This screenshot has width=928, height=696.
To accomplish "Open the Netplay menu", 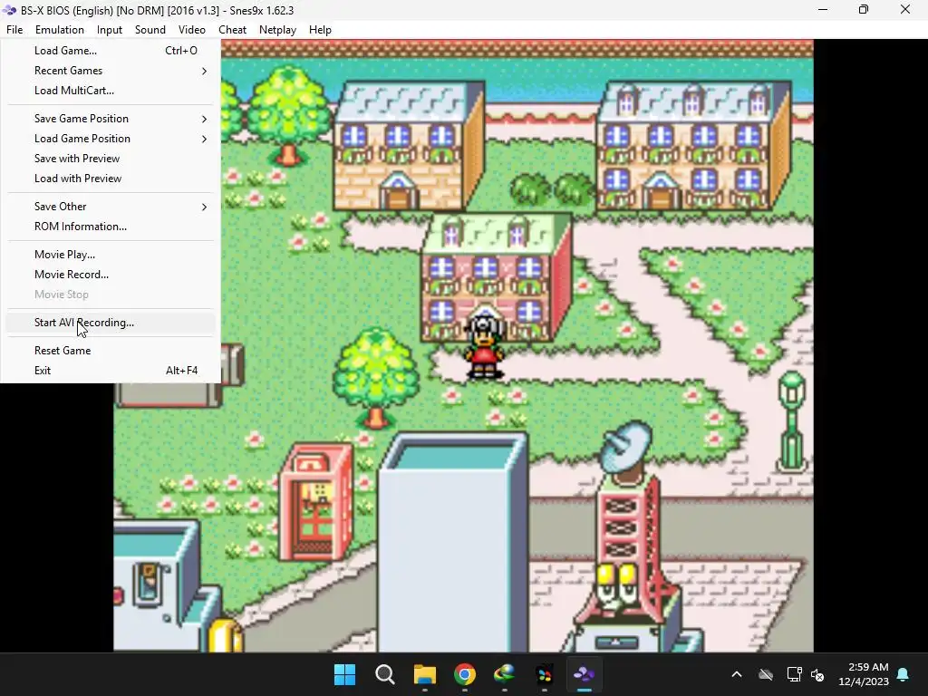I will (x=277, y=30).
